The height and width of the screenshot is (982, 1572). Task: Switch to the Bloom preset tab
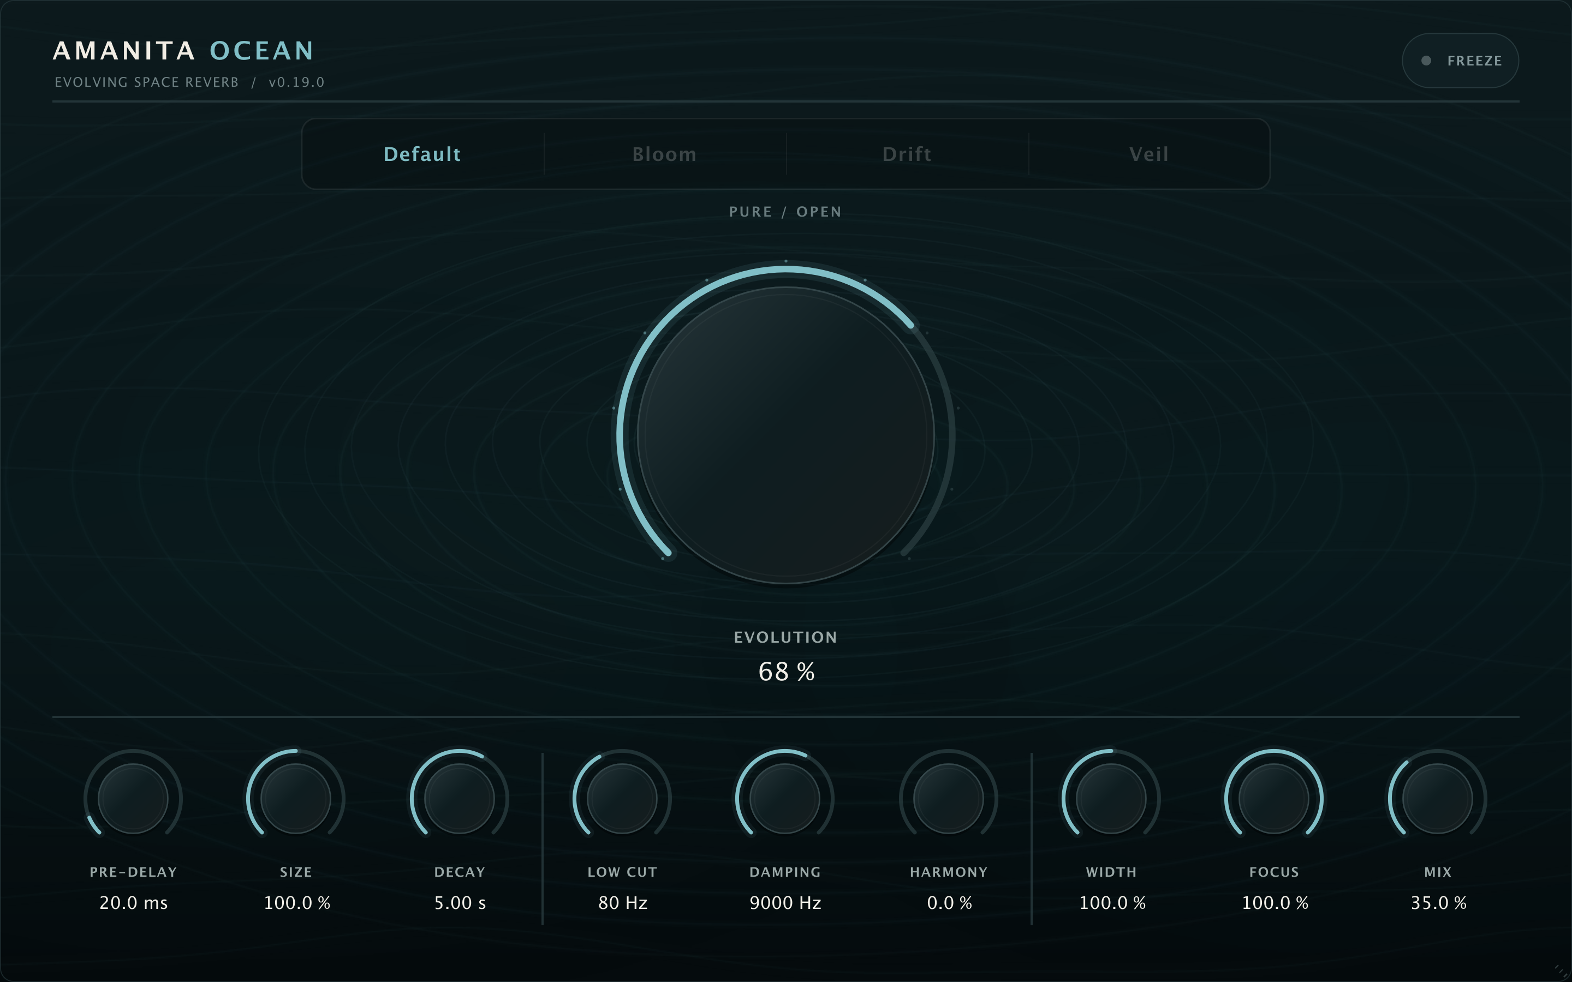click(664, 154)
